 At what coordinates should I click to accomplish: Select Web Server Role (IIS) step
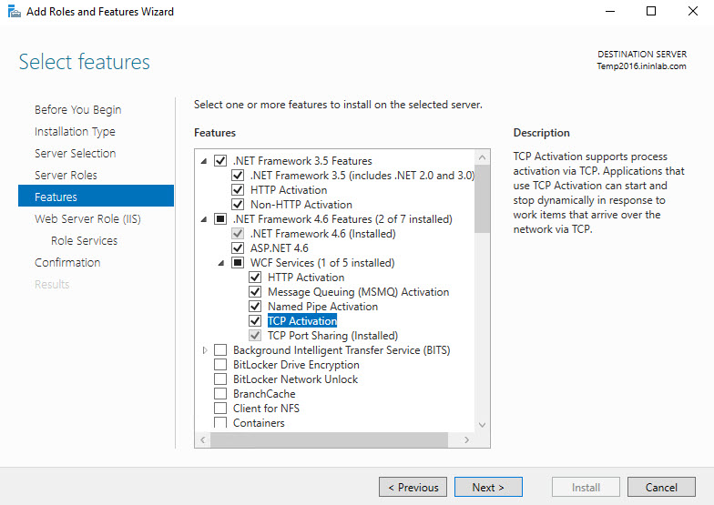87,218
